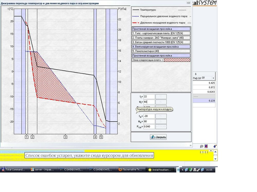Screen dimensions: 257x192
Task: Expand hidden system tray icons arrow
Action: coord(182,170)
